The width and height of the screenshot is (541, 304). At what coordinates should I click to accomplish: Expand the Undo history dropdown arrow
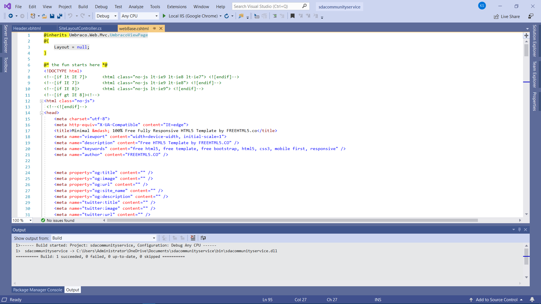[x=76, y=16]
